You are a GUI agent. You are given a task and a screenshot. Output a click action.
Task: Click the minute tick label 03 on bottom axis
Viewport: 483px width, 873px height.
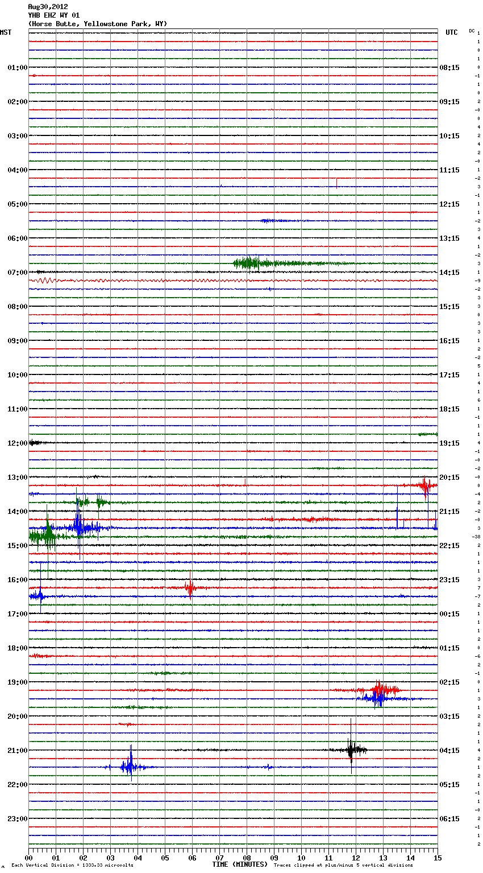click(x=110, y=858)
